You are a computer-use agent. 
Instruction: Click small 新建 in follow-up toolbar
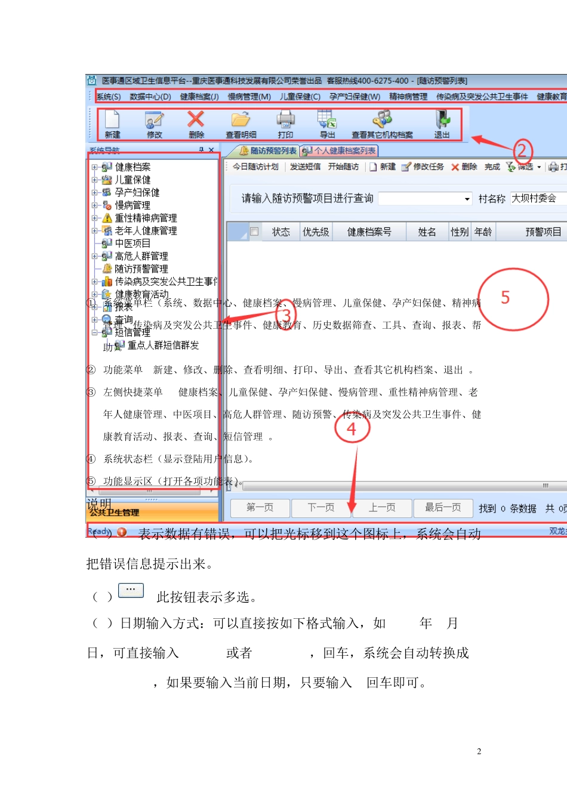(383, 166)
